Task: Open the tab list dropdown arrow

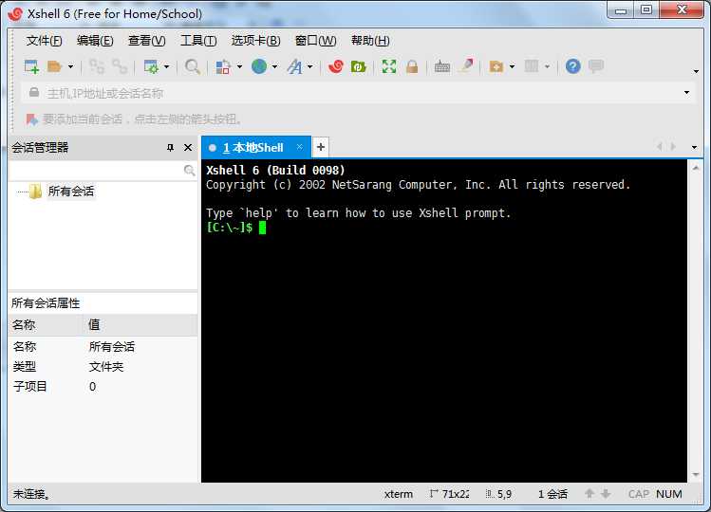Action: (694, 147)
